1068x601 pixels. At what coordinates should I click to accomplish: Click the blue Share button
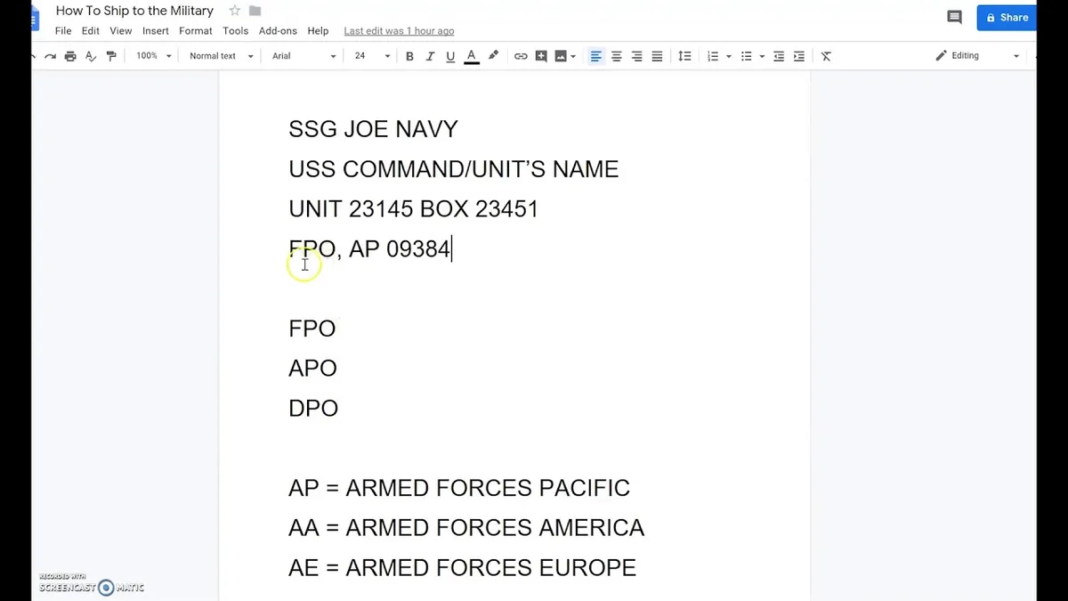click(1007, 17)
